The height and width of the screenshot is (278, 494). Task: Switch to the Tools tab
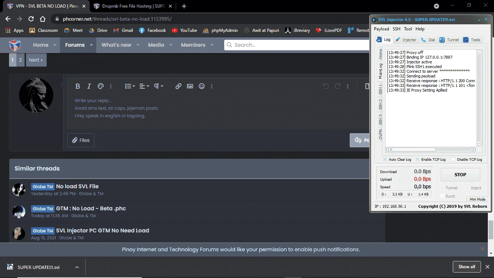click(472, 40)
